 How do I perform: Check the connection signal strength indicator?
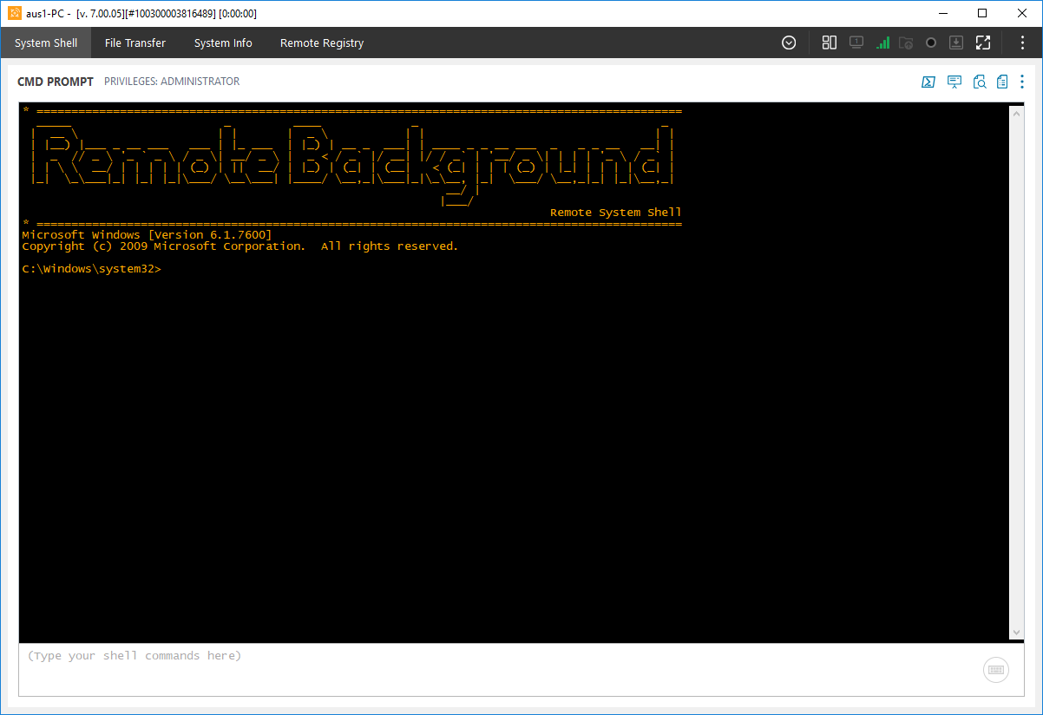coord(882,42)
